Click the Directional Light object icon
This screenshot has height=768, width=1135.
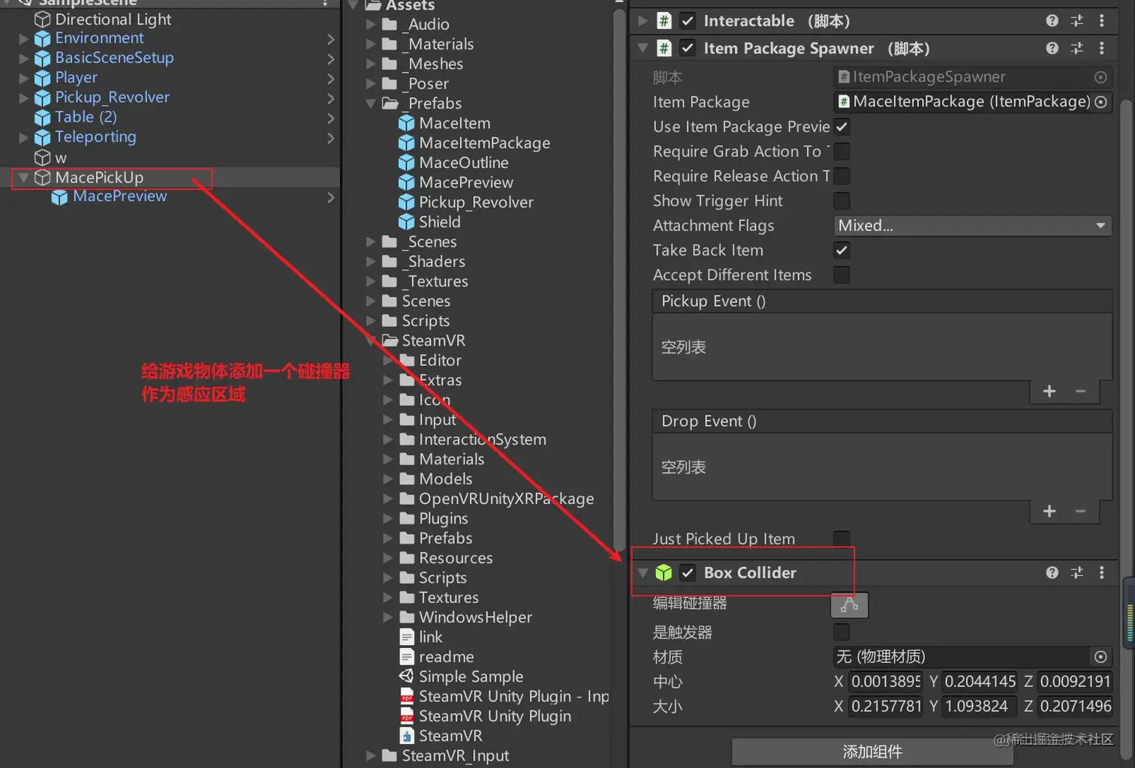pyautogui.click(x=43, y=19)
